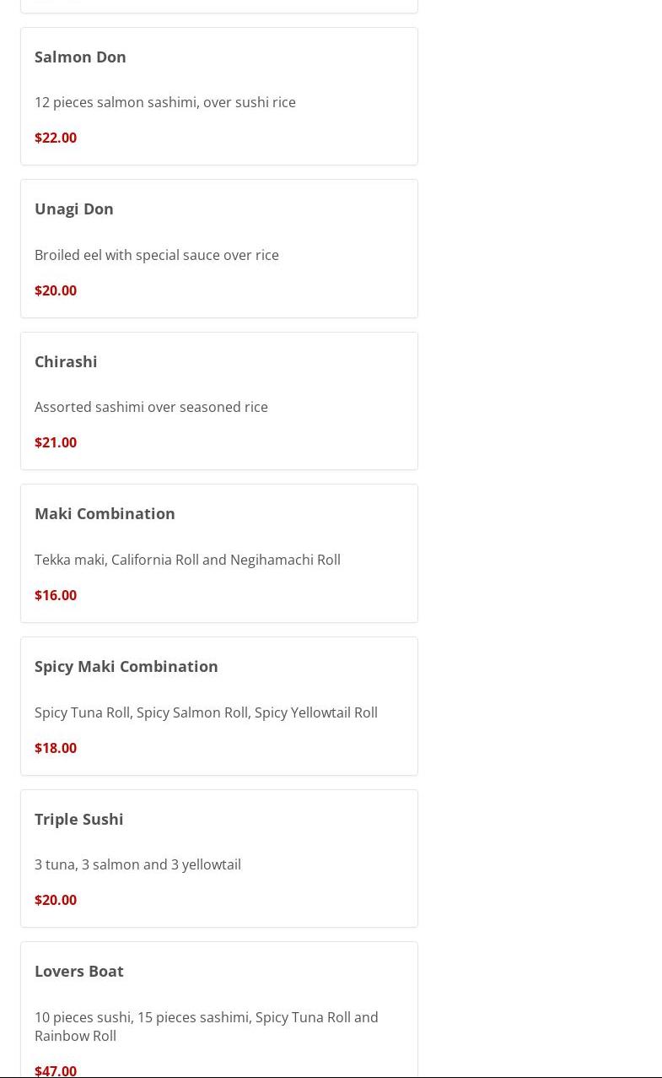Click 'Assorted sashimi over seasoned rice' text
The height and width of the screenshot is (1078, 662).
point(151,407)
